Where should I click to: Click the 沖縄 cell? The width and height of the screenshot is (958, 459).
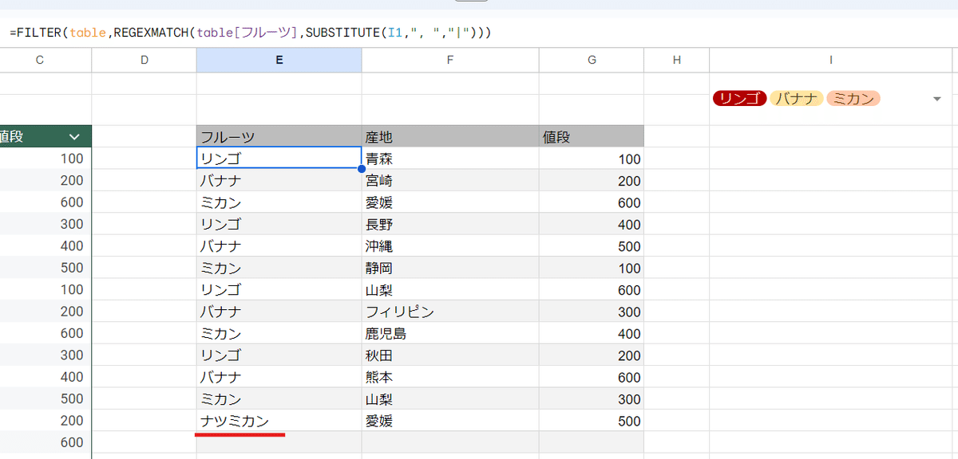pyautogui.click(x=450, y=246)
